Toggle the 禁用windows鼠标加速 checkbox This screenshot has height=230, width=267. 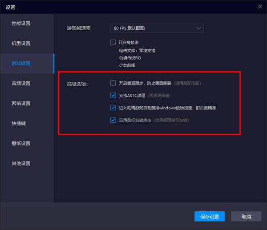click(x=113, y=108)
